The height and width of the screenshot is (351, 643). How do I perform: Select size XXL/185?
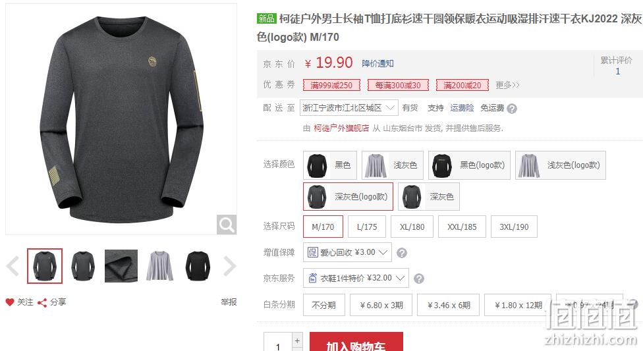tap(462, 227)
